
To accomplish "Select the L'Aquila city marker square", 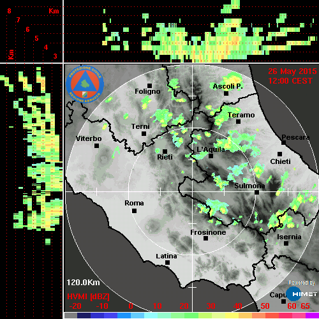I will [211, 156].
